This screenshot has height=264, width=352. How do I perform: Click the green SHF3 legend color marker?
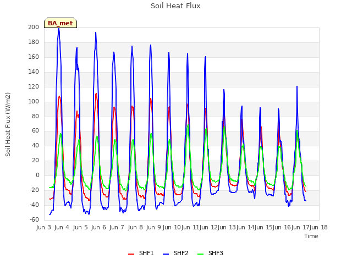[200, 254]
